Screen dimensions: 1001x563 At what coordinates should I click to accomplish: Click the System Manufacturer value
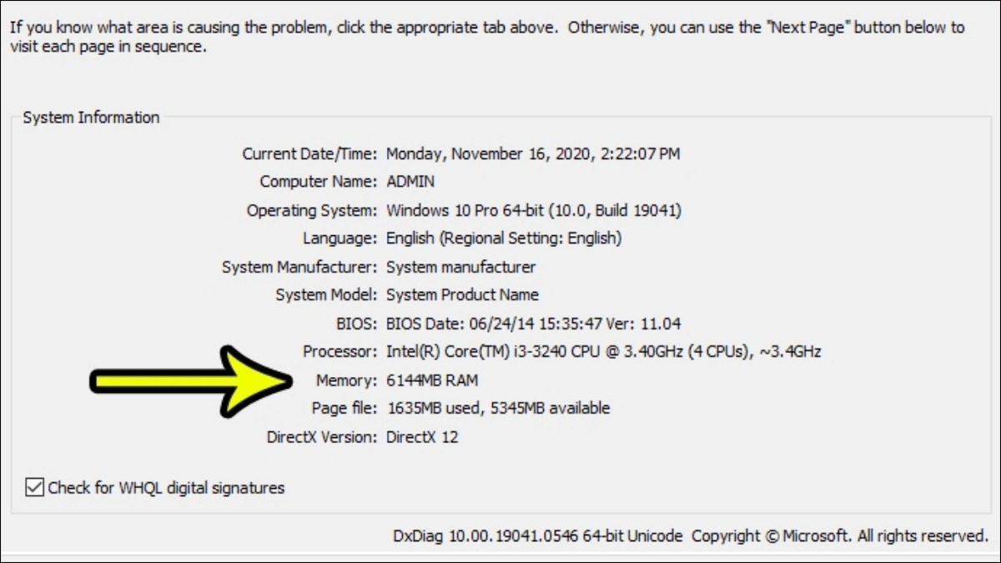point(460,267)
